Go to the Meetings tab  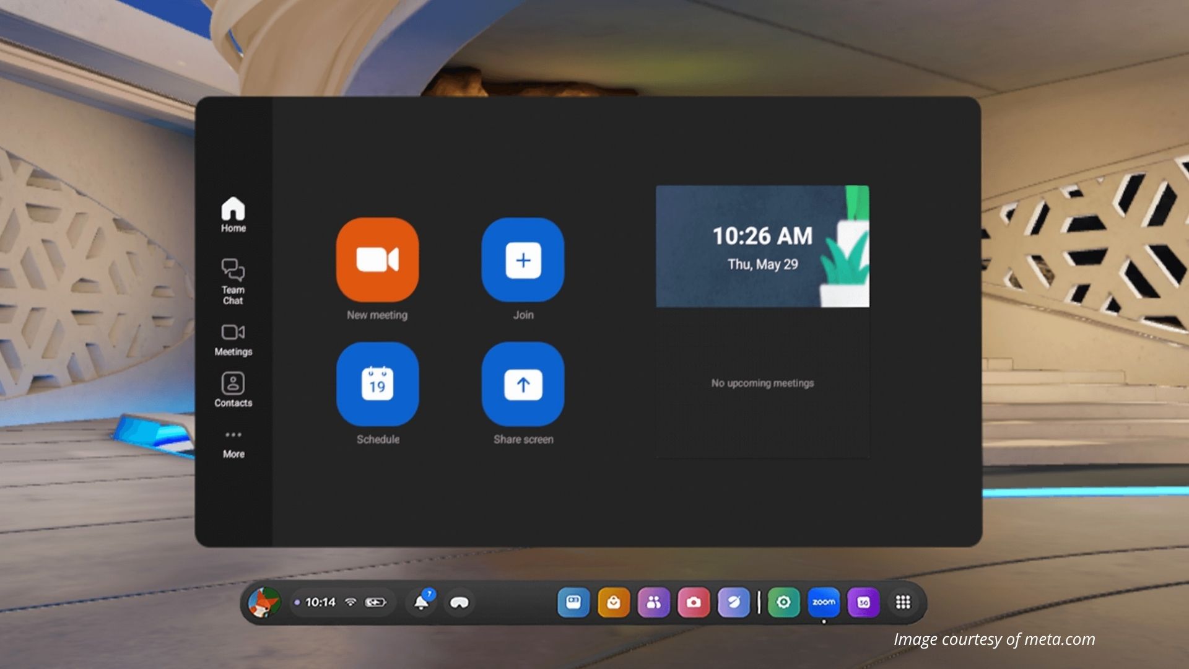click(x=233, y=339)
